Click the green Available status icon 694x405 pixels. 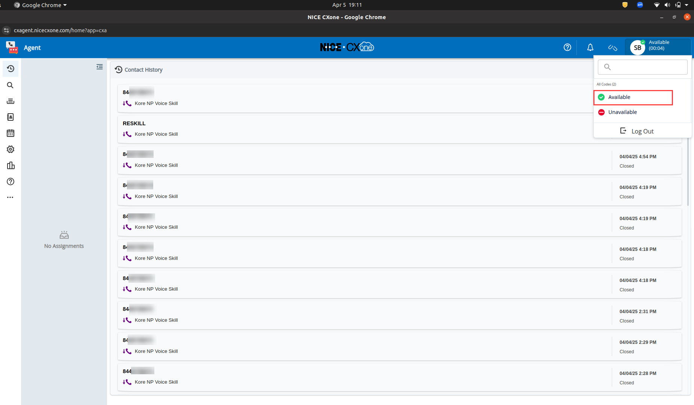click(x=601, y=97)
